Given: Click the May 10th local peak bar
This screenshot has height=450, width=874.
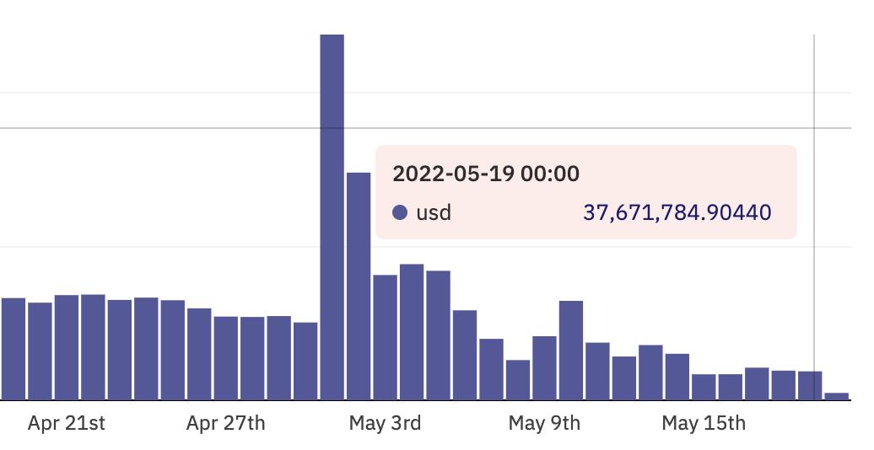Looking at the screenshot, I should [571, 350].
